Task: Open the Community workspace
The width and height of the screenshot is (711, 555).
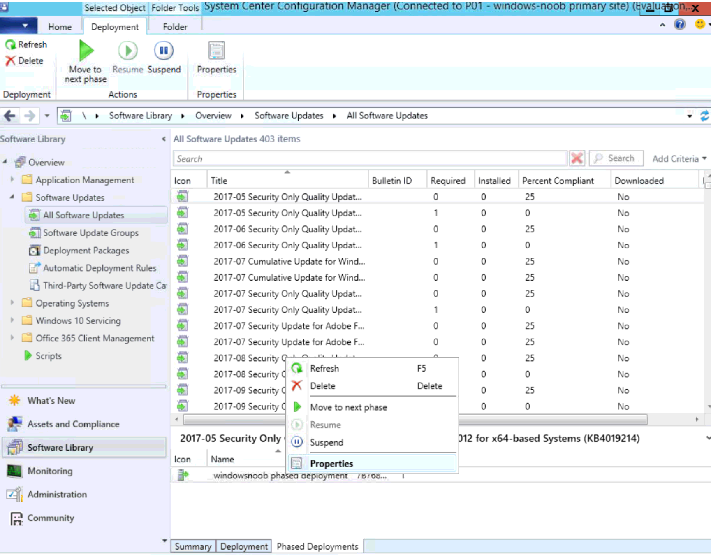Action: (x=51, y=518)
